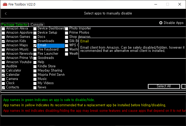Enable the Mopria Print Service checkbox

pyautogui.click(x=35, y=75)
